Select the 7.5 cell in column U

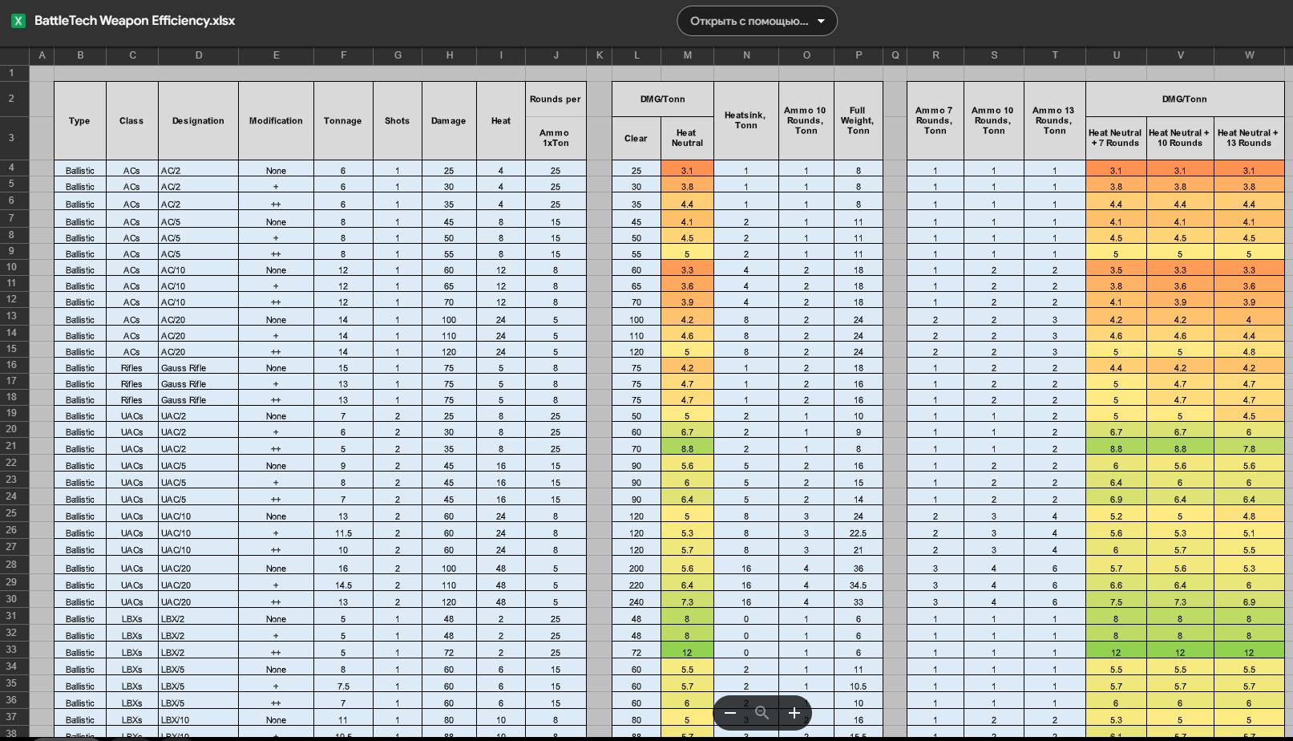click(1116, 601)
